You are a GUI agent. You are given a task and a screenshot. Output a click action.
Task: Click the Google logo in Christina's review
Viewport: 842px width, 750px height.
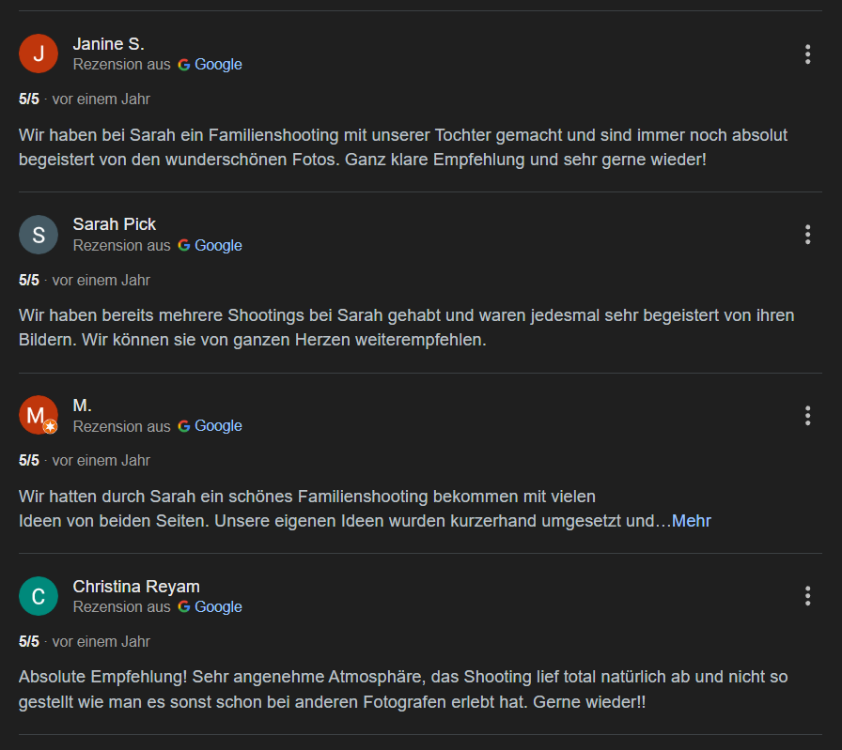(184, 607)
